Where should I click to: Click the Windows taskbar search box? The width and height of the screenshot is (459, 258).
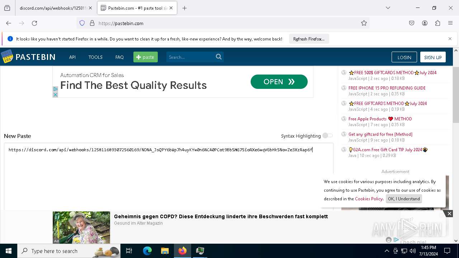click(x=69, y=251)
